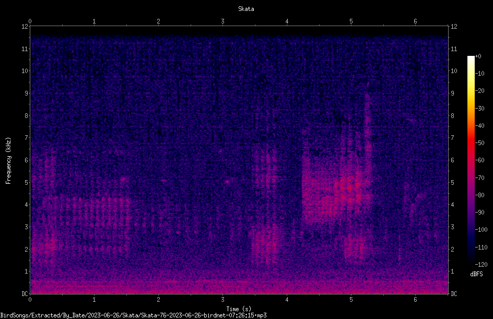
Task: Click the -40 colorbar label
Action: (x=479, y=126)
